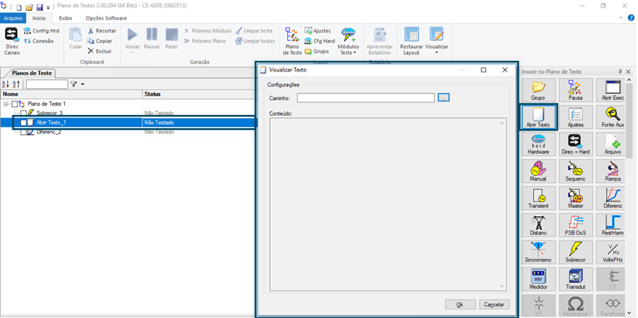
Task: Switch to Opções Software tab
Action: pyautogui.click(x=106, y=17)
